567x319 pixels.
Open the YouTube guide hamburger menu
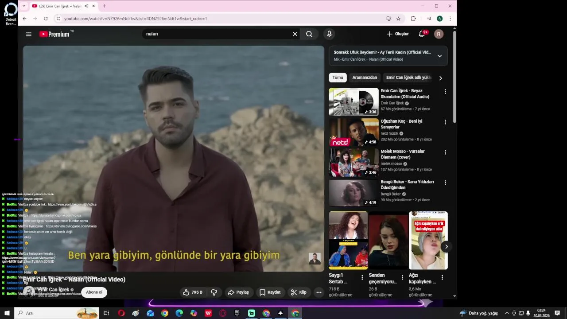(29, 34)
